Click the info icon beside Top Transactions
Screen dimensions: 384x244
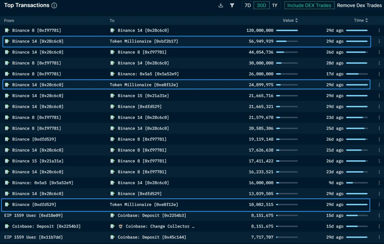pos(54,5)
